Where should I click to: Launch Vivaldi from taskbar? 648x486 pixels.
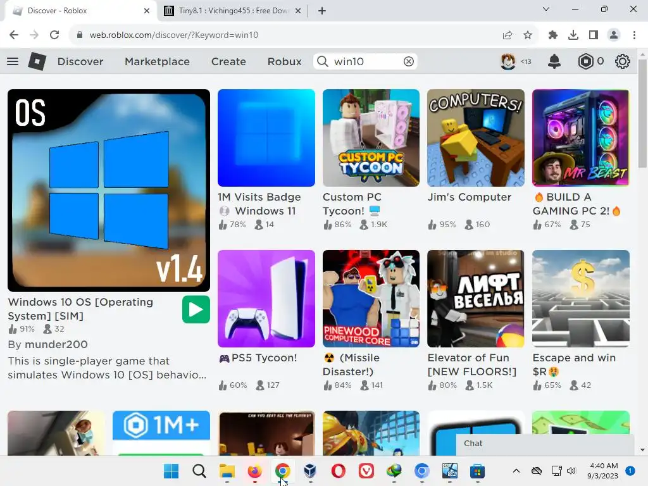[x=366, y=471]
